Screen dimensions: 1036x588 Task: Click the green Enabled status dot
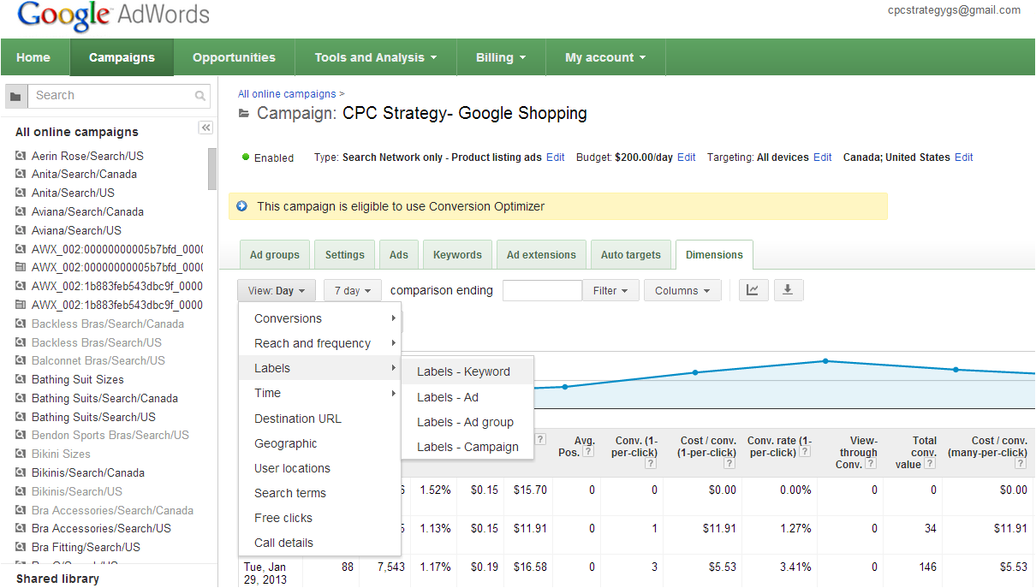click(x=246, y=157)
